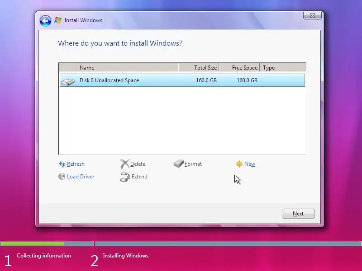The image size is (362, 271).
Task: Click the 160.0 GB free space value
Action: [x=247, y=80]
